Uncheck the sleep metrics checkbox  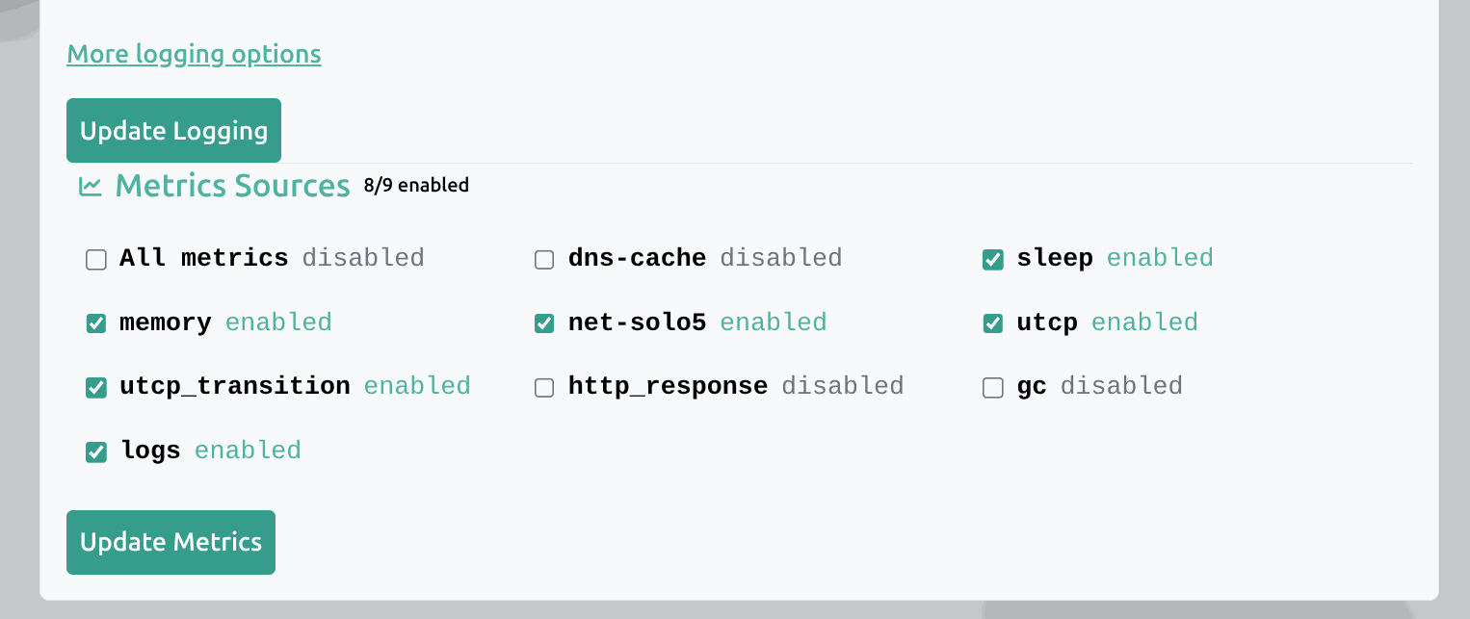[993, 260]
